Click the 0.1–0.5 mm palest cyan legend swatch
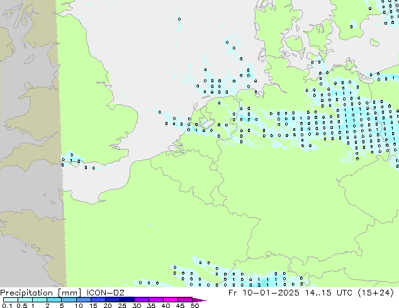399x308 pixels. point(11,300)
